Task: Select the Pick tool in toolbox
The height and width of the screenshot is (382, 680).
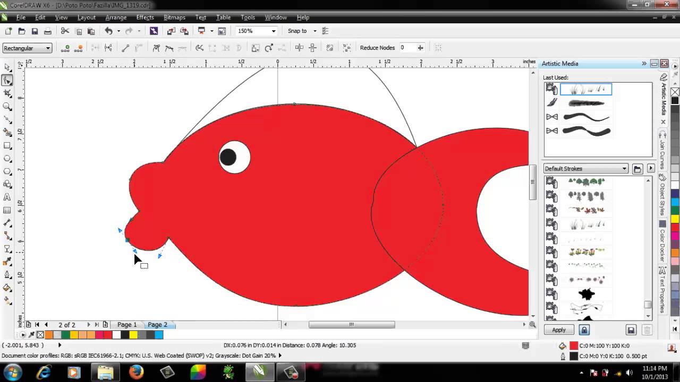Action: coord(7,67)
